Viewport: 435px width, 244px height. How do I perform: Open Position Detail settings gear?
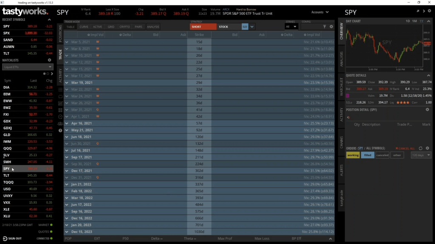point(427,110)
